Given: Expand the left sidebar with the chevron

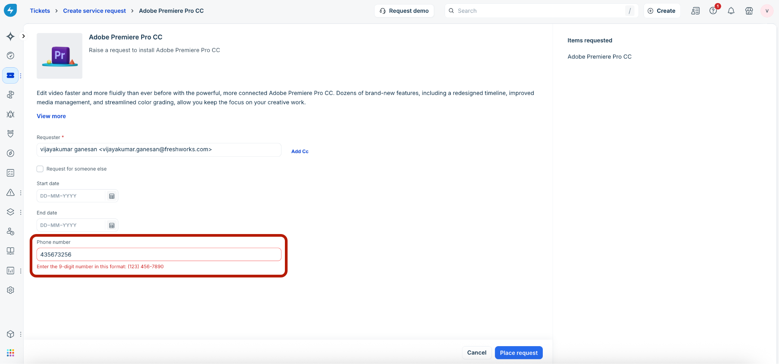Looking at the screenshot, I should pyautogui.click(x=24, y=36).
